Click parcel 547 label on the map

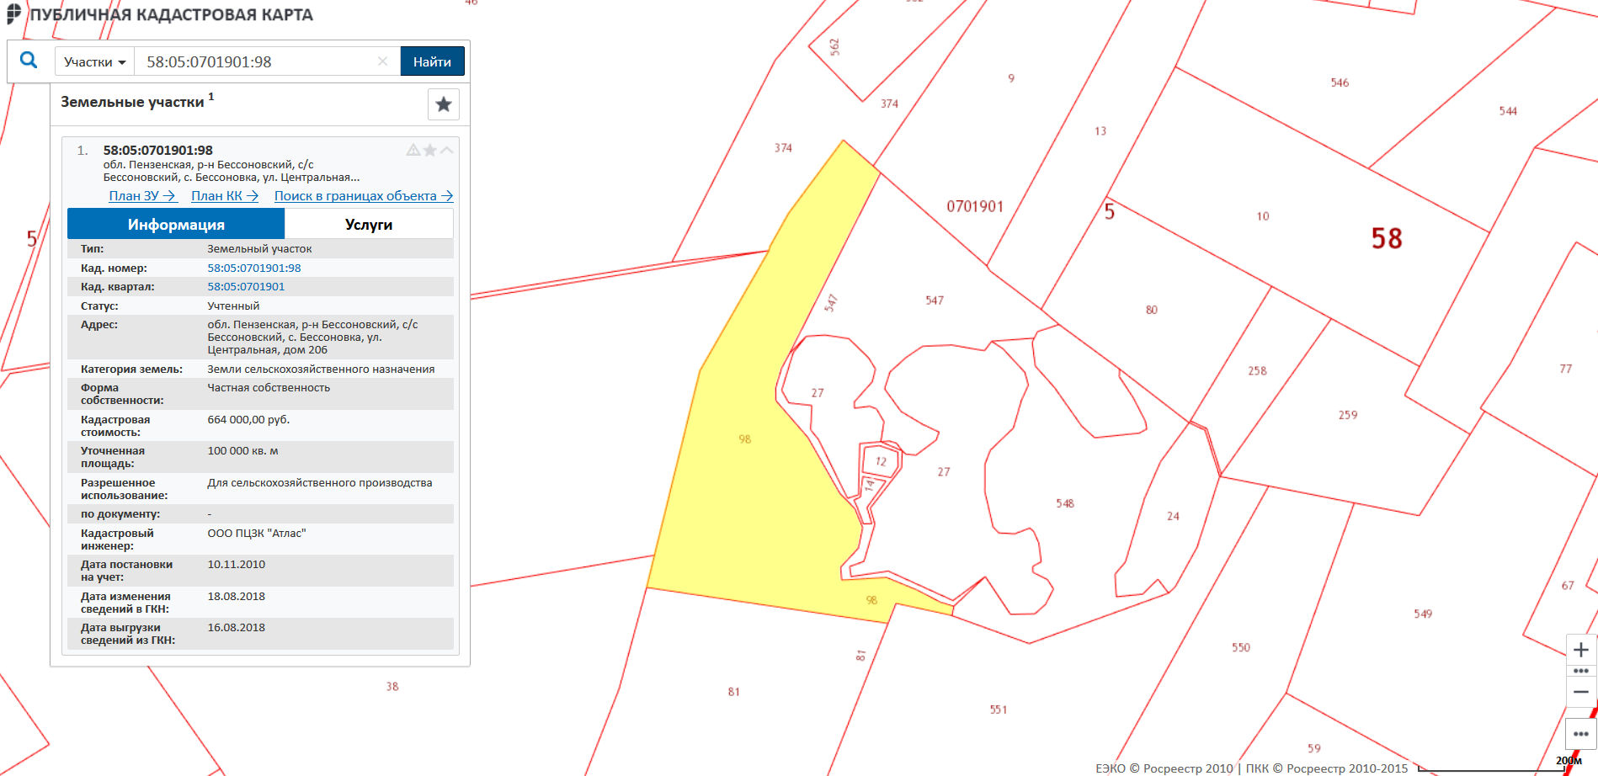tap(935, 300)
